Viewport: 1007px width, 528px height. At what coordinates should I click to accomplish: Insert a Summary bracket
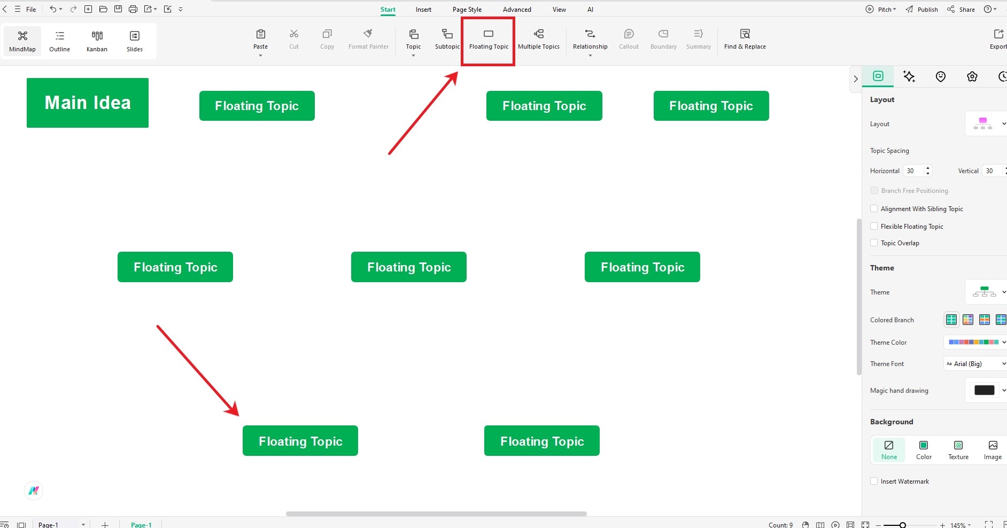coord(699,40)
